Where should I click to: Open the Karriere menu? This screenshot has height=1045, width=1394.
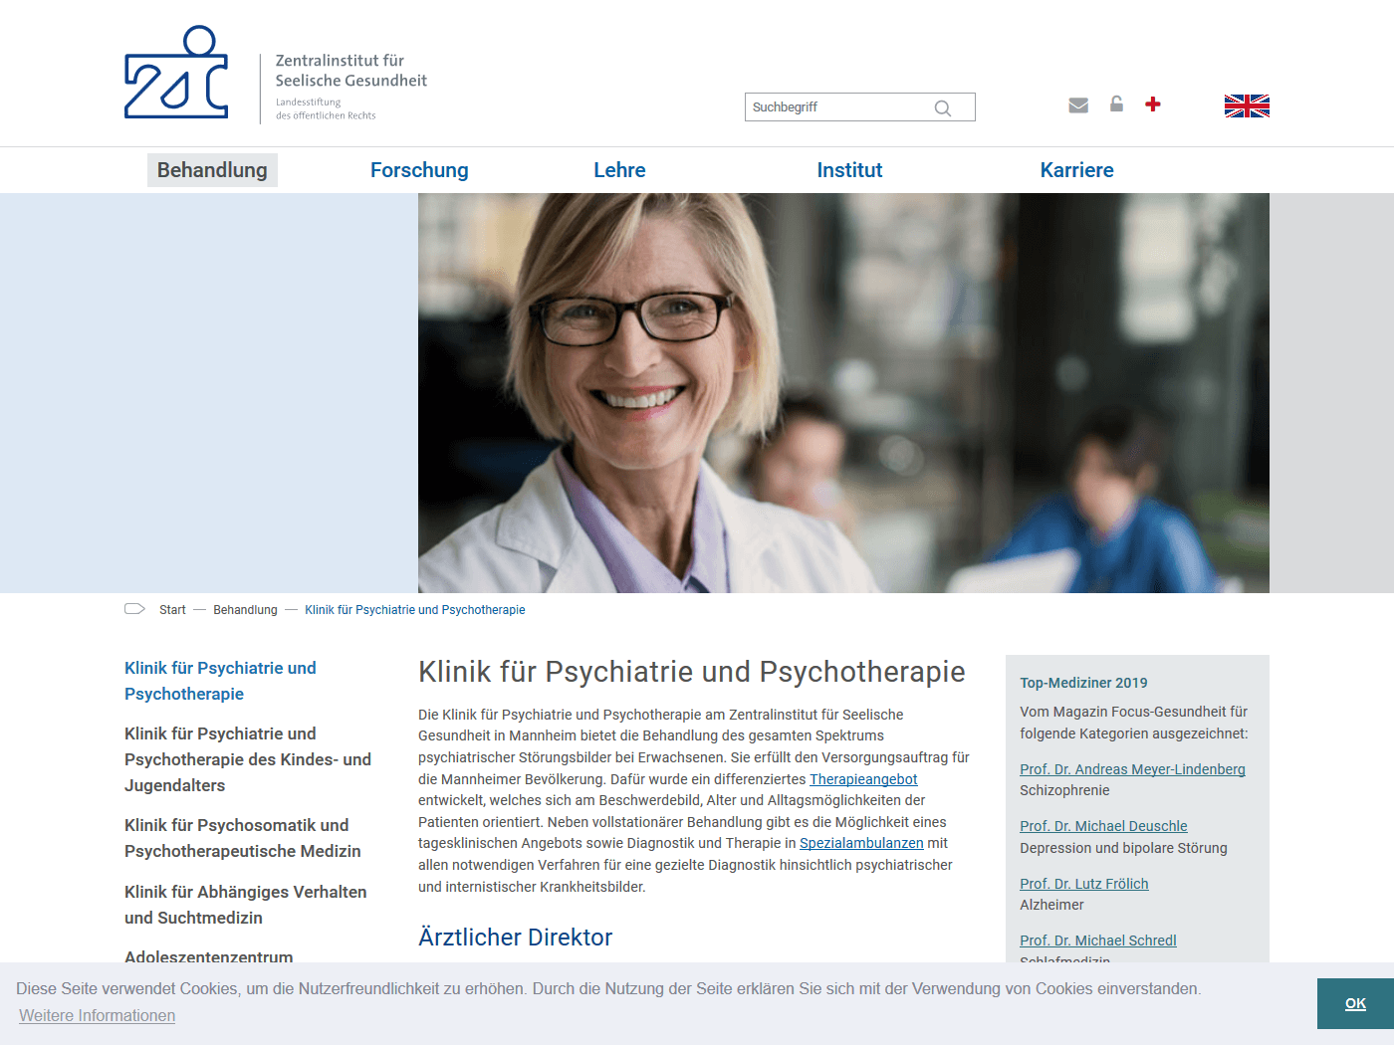click(x=1076, y=170)
